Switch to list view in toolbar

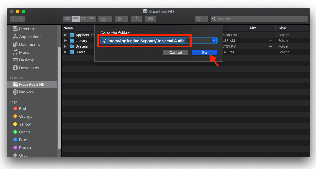76,19
